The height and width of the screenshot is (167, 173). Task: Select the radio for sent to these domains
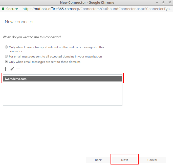[x=6, y=62]
